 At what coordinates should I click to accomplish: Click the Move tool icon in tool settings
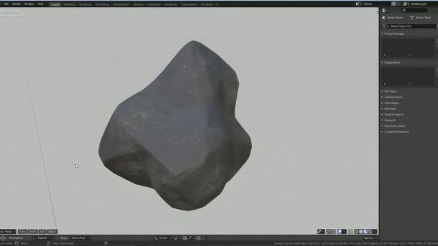[x=3, y=238]
